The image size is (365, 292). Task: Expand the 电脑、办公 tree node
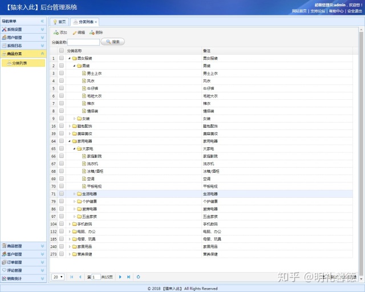(70, 232)
